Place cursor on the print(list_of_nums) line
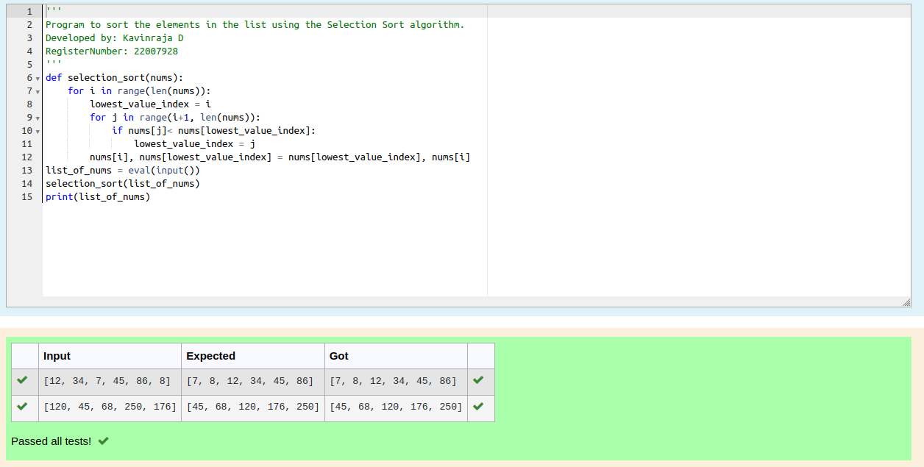This screenshot has width=924, height=467. [x=97, y=196]
